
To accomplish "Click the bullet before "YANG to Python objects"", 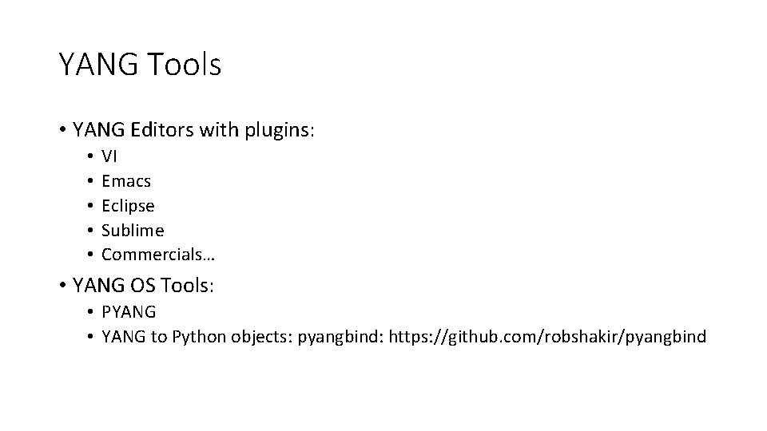I will pos(92,338).
